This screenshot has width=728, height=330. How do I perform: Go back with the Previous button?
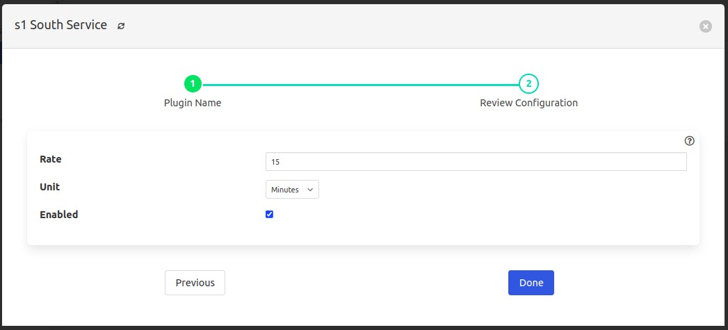tap(195, 283)
